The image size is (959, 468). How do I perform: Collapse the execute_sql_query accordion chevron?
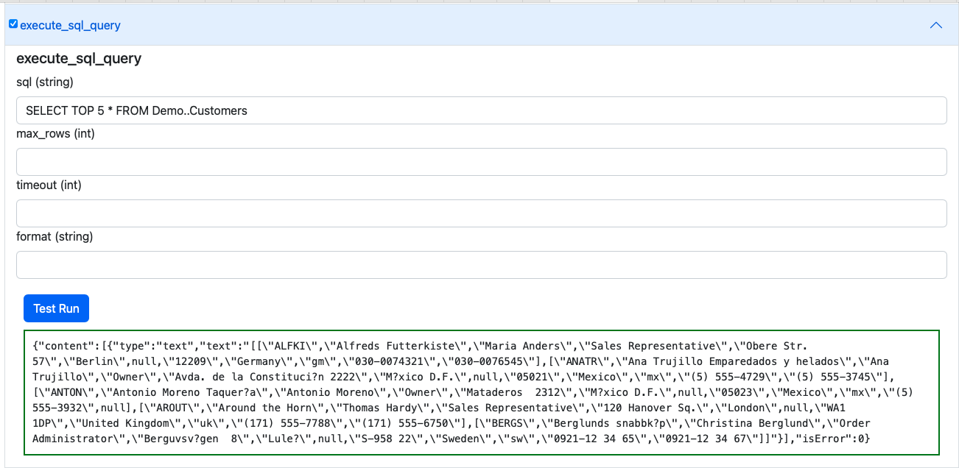click(936, 25)
